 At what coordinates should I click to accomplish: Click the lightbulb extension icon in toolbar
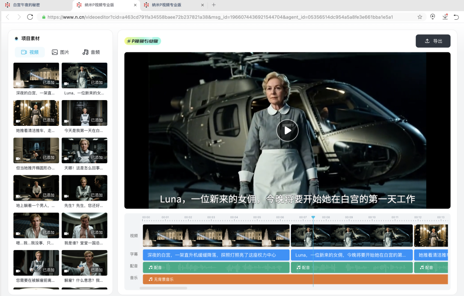[433, 17]
